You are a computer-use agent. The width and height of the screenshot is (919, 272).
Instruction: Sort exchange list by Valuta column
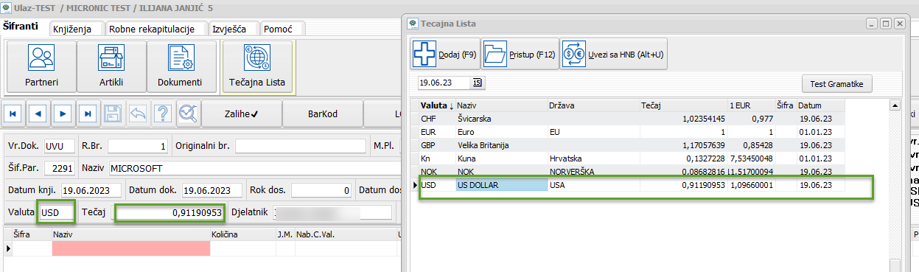click(436, 105)
